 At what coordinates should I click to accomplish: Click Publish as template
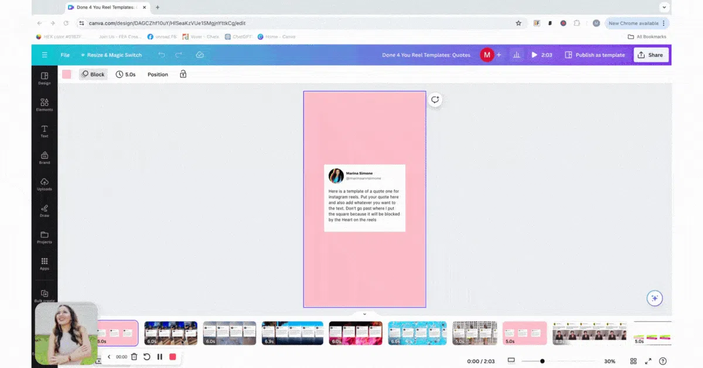point(595,55)
